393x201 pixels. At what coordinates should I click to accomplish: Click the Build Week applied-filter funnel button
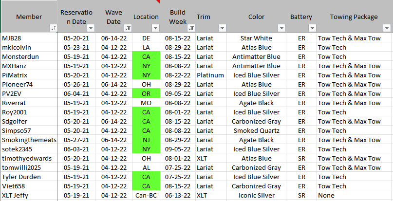(191, 28)
